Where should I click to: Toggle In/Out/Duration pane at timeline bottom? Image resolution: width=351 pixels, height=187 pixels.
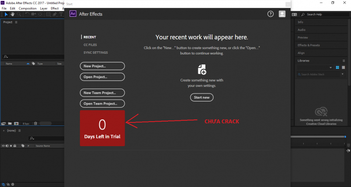(13, 184)
